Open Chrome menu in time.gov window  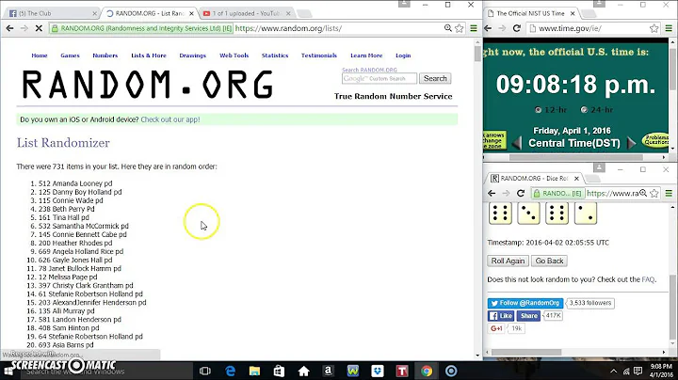click(669, 28)
